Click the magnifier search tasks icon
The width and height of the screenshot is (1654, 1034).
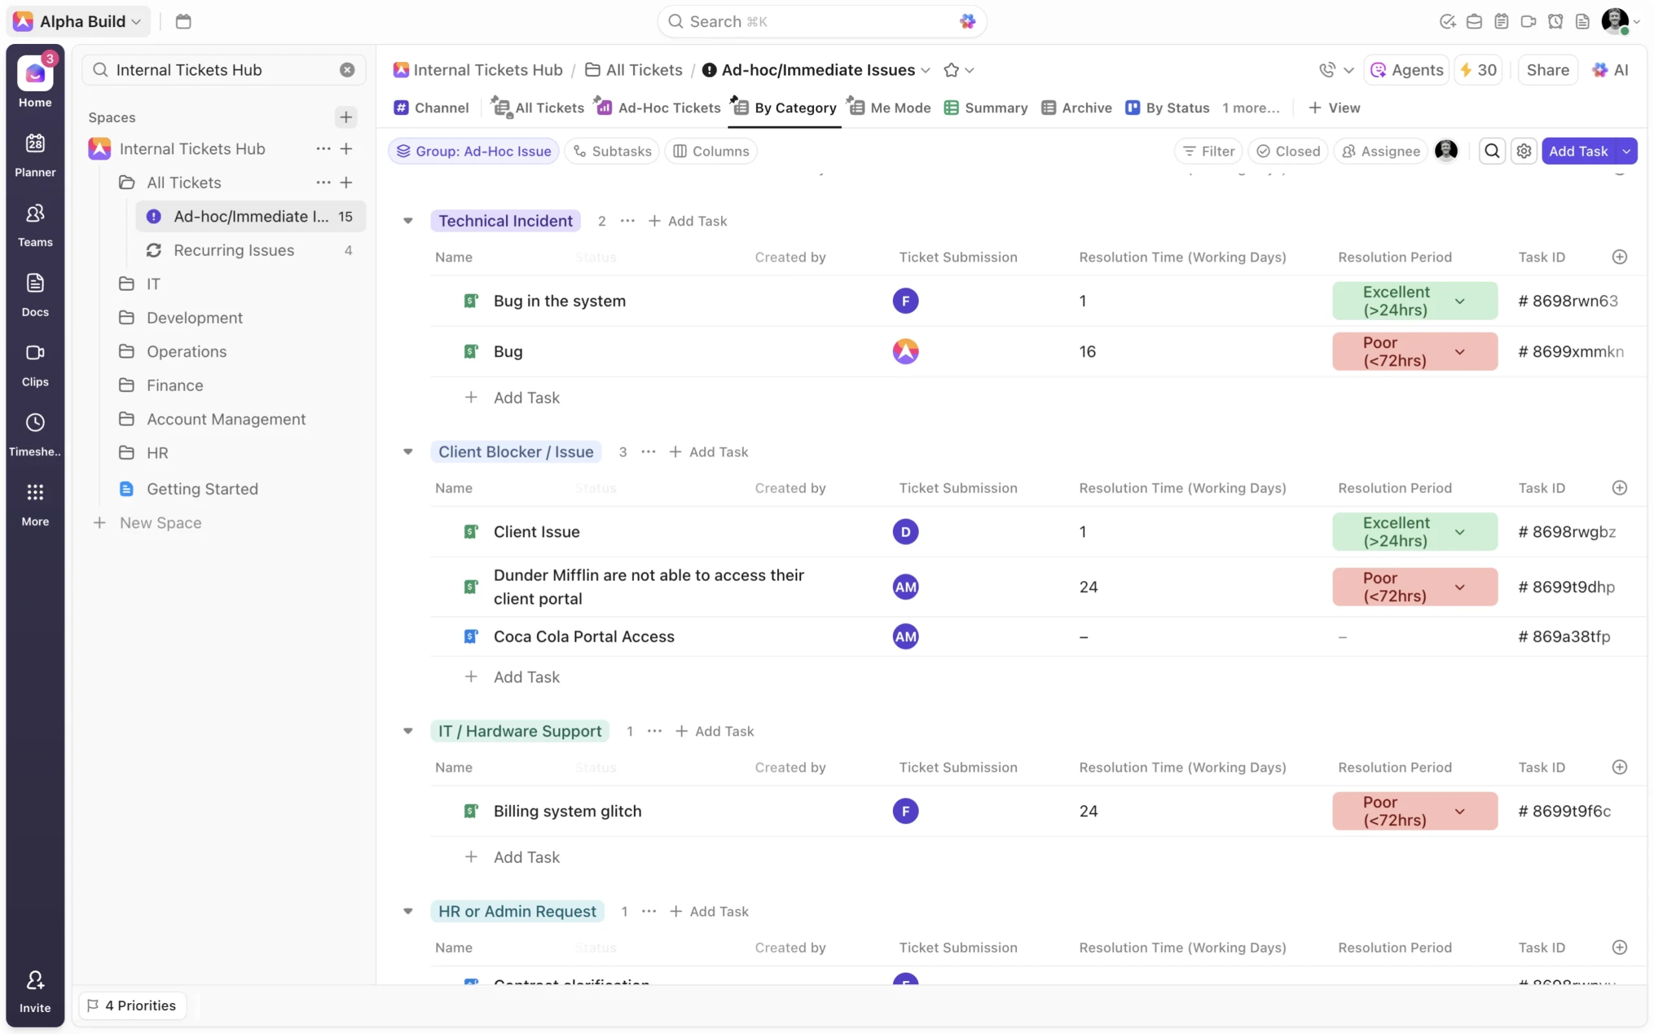(1492, 151)
